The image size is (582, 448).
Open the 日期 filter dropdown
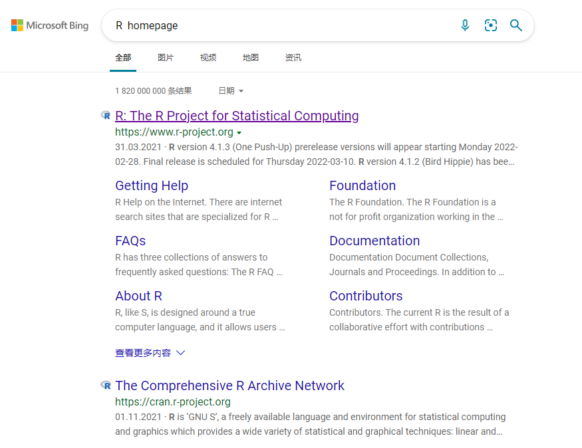(231, 91)
